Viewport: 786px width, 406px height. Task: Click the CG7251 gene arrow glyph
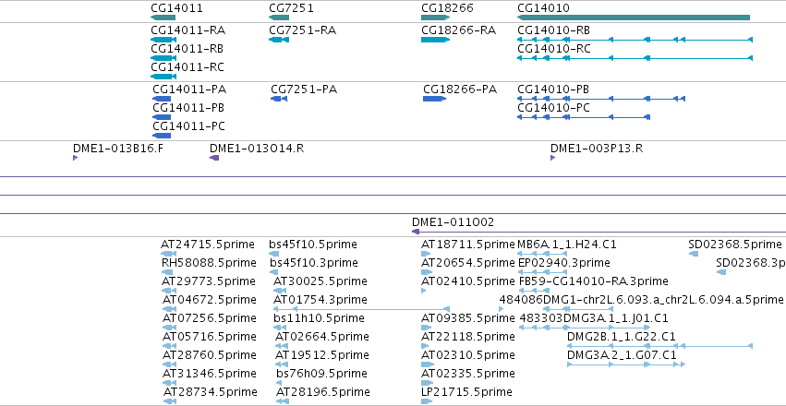click(279, 18)
